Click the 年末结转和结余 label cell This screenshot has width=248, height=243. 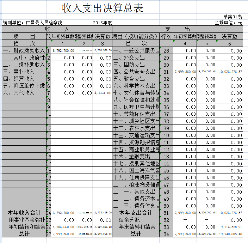pyautogui.click(x=136, y=227)
